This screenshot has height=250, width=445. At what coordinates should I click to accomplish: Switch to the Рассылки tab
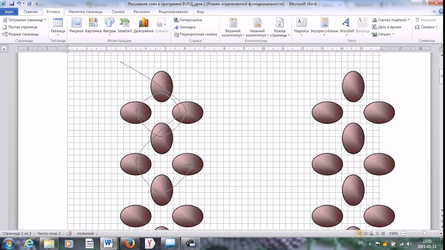click(141, 12)
